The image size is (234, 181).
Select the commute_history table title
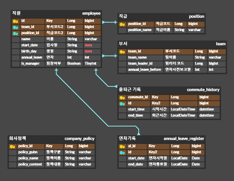[x=203, y=90]
